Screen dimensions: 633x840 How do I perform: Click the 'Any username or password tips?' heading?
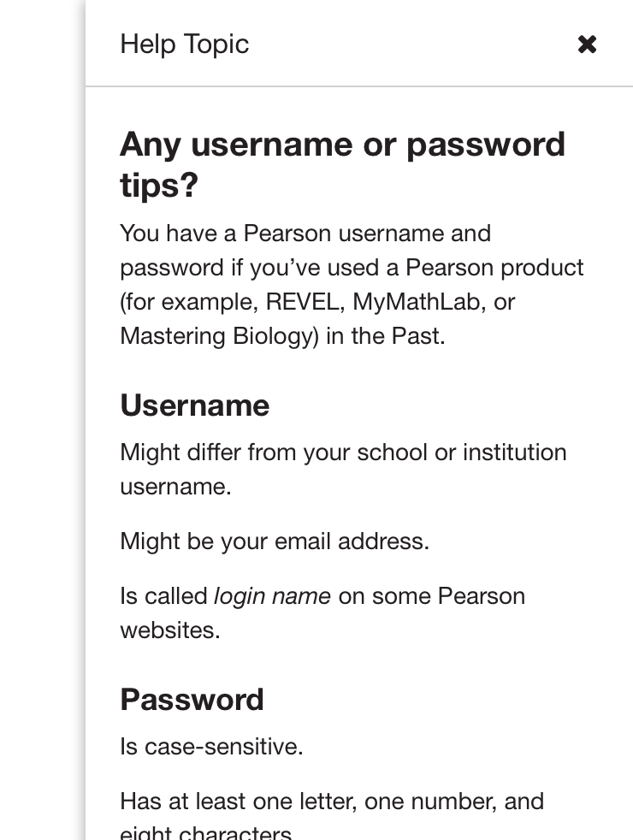(x=342, y=163)
